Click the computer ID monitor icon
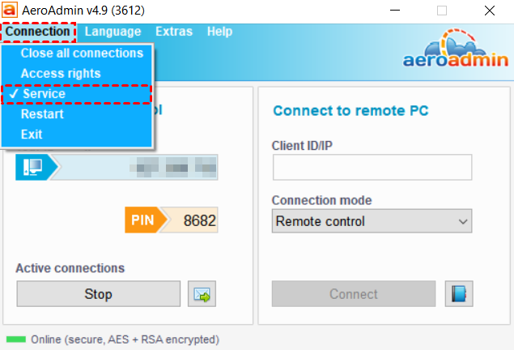 (x=34, y=168)
